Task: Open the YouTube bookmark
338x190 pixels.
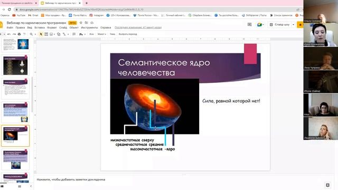Action: 19,15
